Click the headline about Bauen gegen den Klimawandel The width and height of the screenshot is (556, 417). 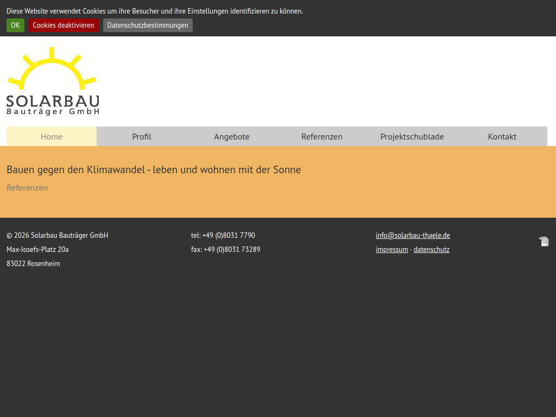point(154,169)
